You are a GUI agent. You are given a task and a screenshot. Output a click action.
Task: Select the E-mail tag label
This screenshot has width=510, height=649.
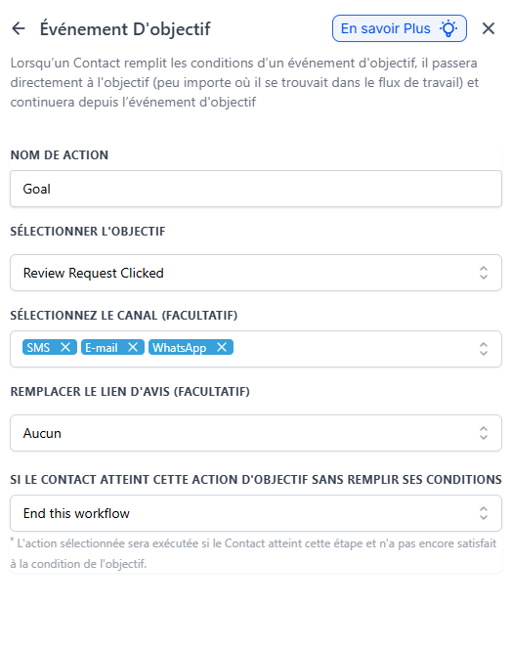coord(102,347)
